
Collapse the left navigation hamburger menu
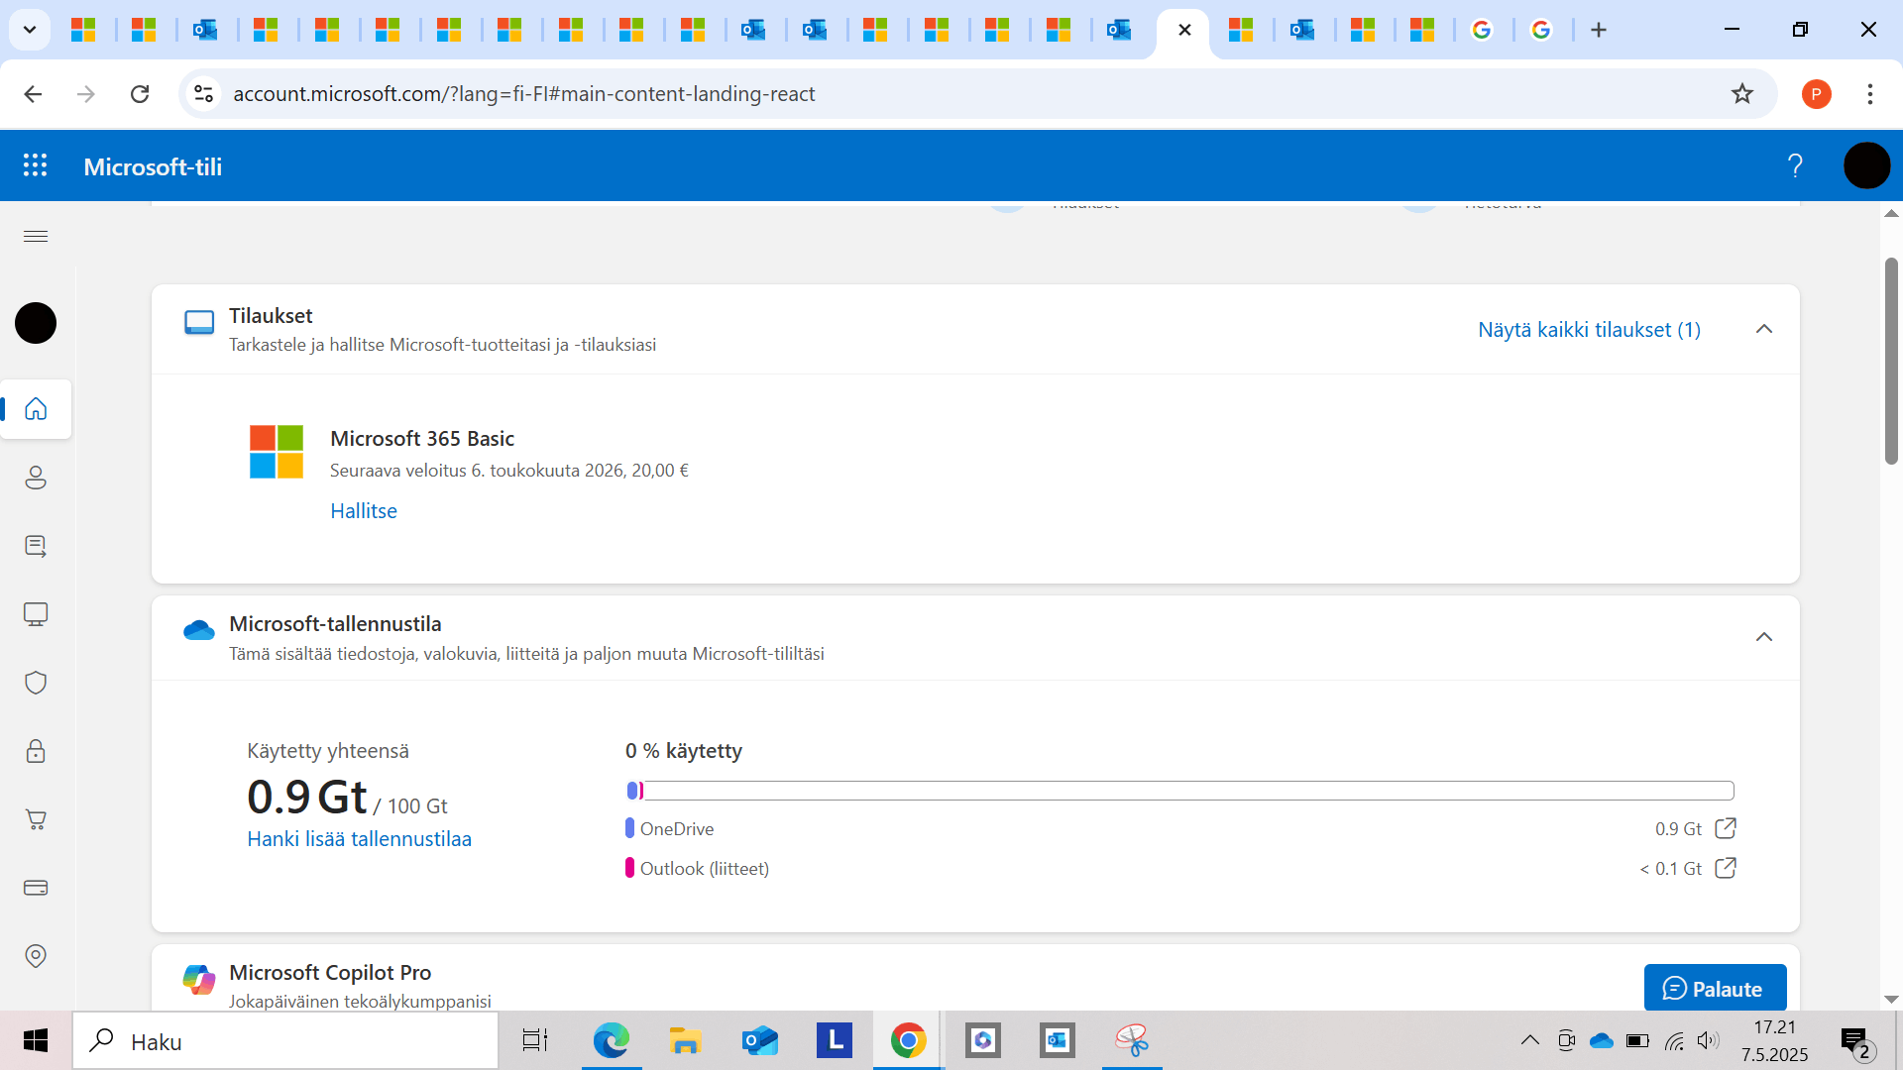coord(36,236)
